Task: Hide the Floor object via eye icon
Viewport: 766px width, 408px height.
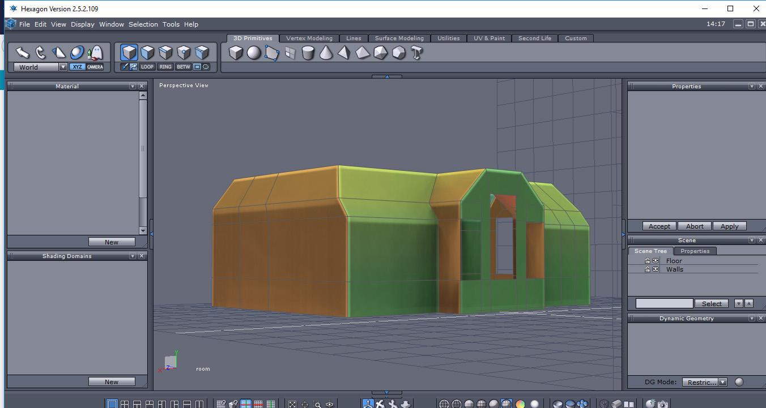Action: pyautogui.click(x=656, y=261)
